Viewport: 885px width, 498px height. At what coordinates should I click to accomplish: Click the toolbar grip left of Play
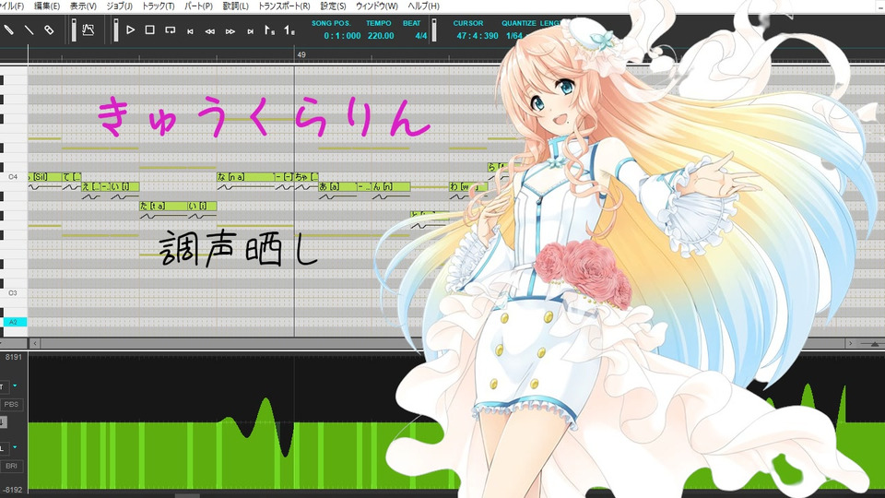point(116,30)
